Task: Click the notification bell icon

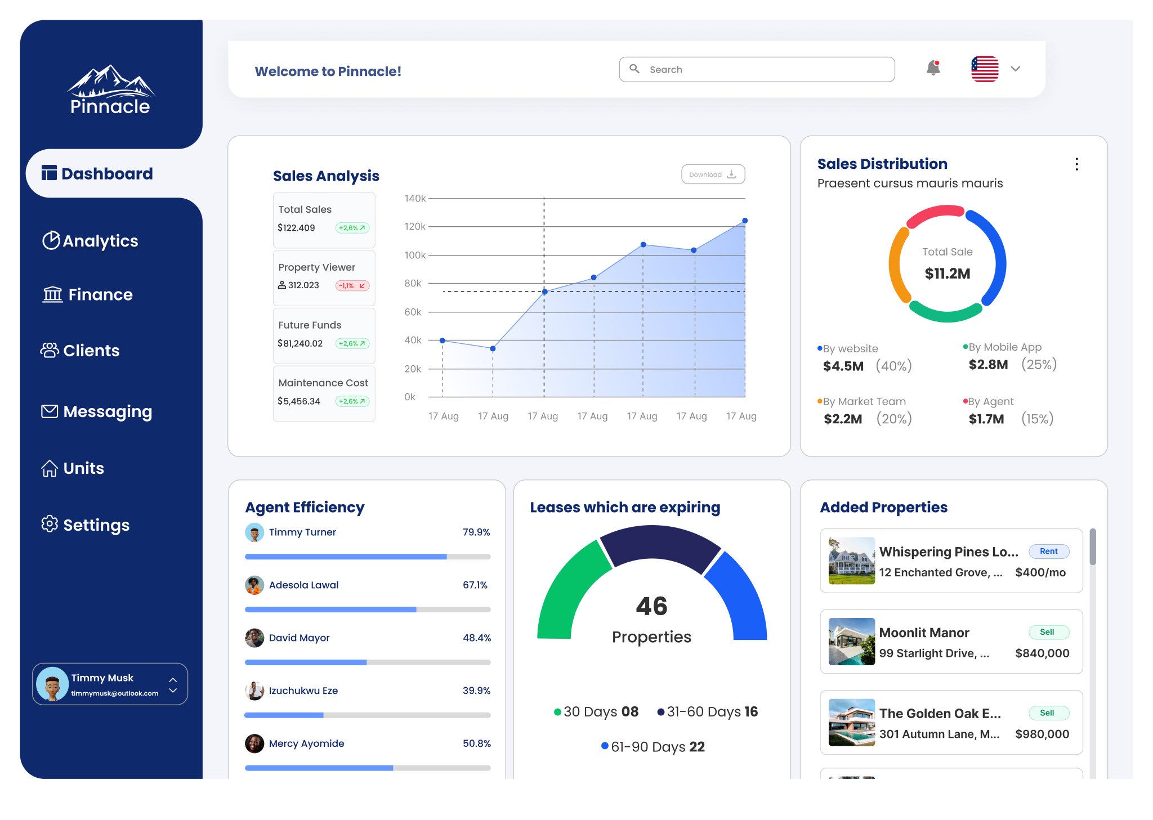Action: 933,69
